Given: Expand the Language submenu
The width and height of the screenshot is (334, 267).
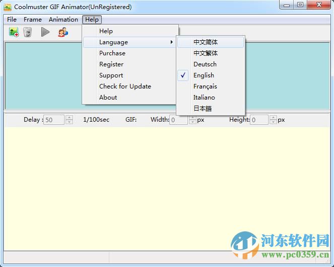Looking at the screenshot, I should pyautogui.click(x=130, y=42).
